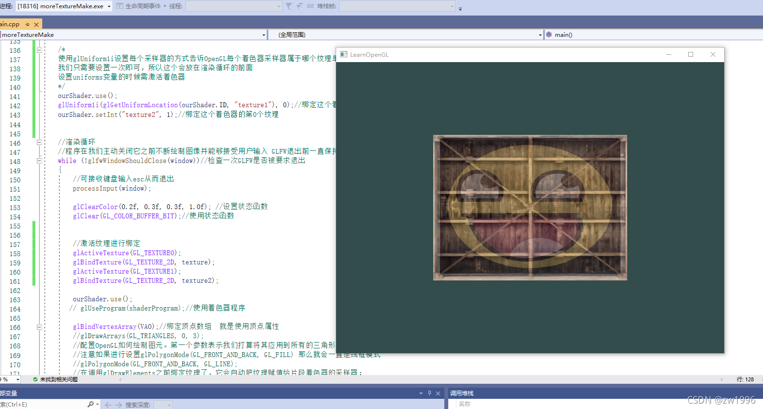Screen dimensions: 763x409
Task: Collapse the code region at line 166
Action: (x=40, y=327)
